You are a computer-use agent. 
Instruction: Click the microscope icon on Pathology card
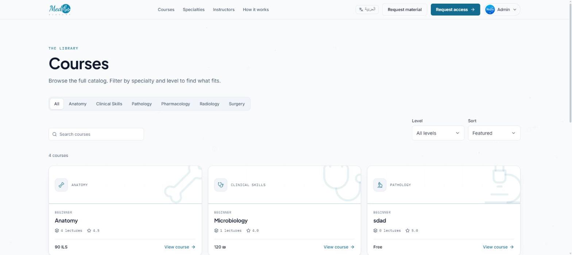click(380, 185)
